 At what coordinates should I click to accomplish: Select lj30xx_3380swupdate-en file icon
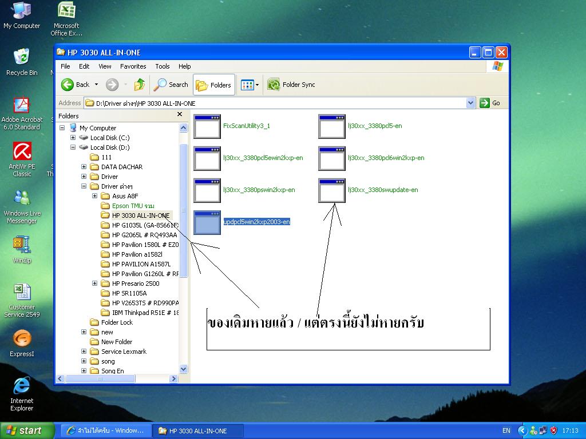(332, 191)
